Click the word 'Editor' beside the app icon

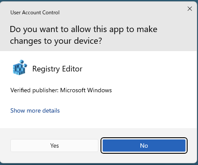click(72, 69)
